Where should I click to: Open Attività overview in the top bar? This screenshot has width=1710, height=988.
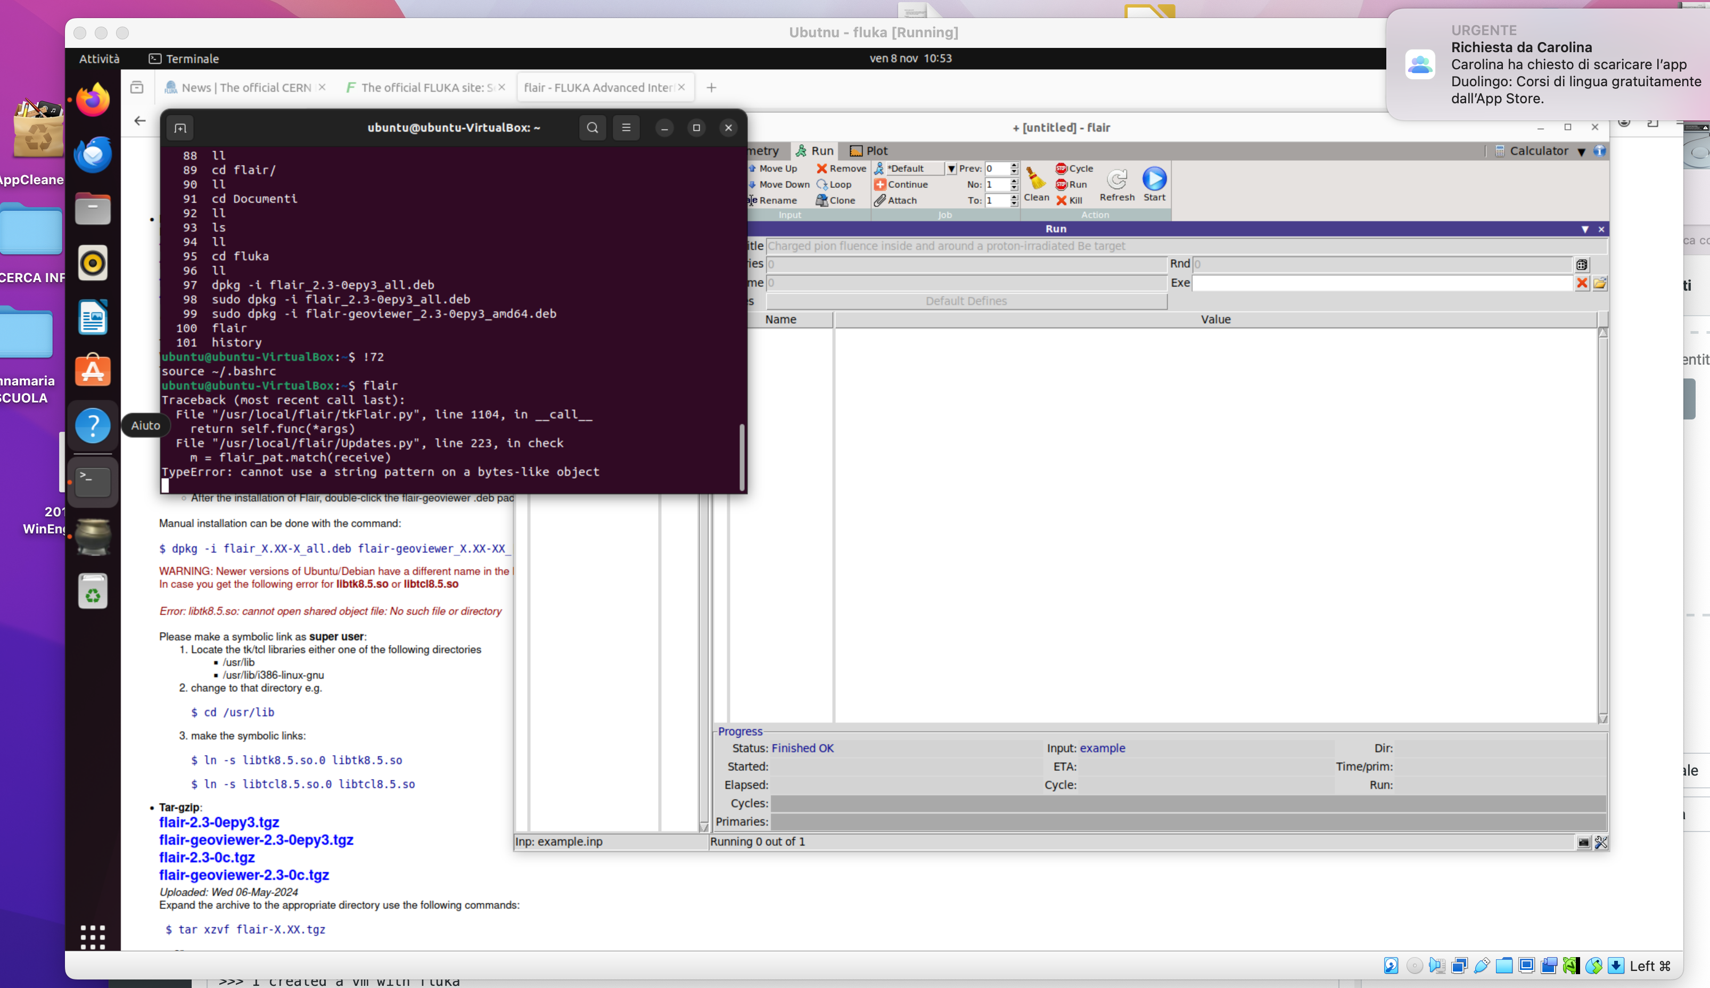tap(99, 59)
